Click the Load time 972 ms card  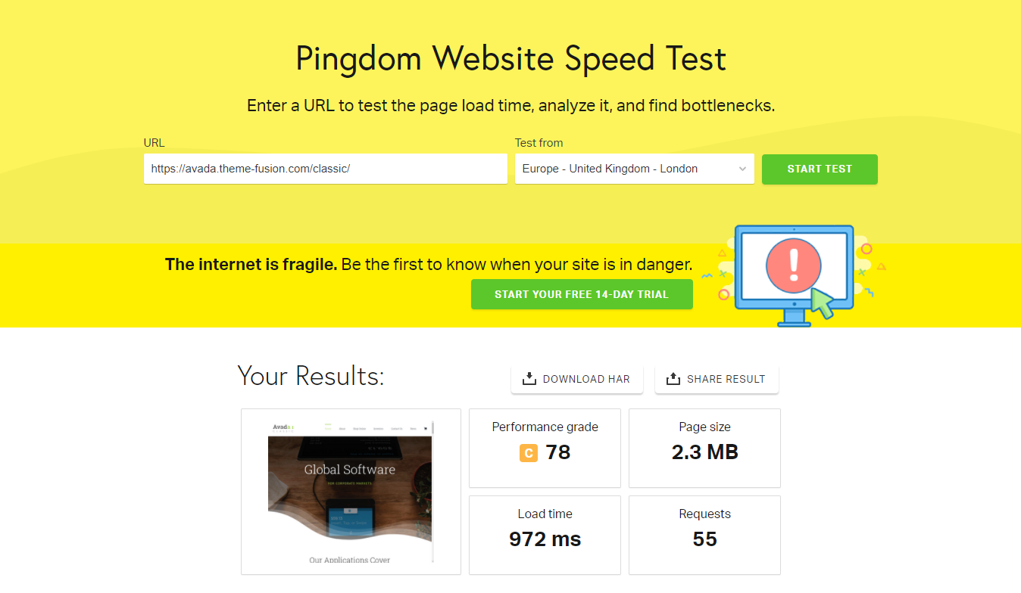pyautogui.click(x=545, y=535)
